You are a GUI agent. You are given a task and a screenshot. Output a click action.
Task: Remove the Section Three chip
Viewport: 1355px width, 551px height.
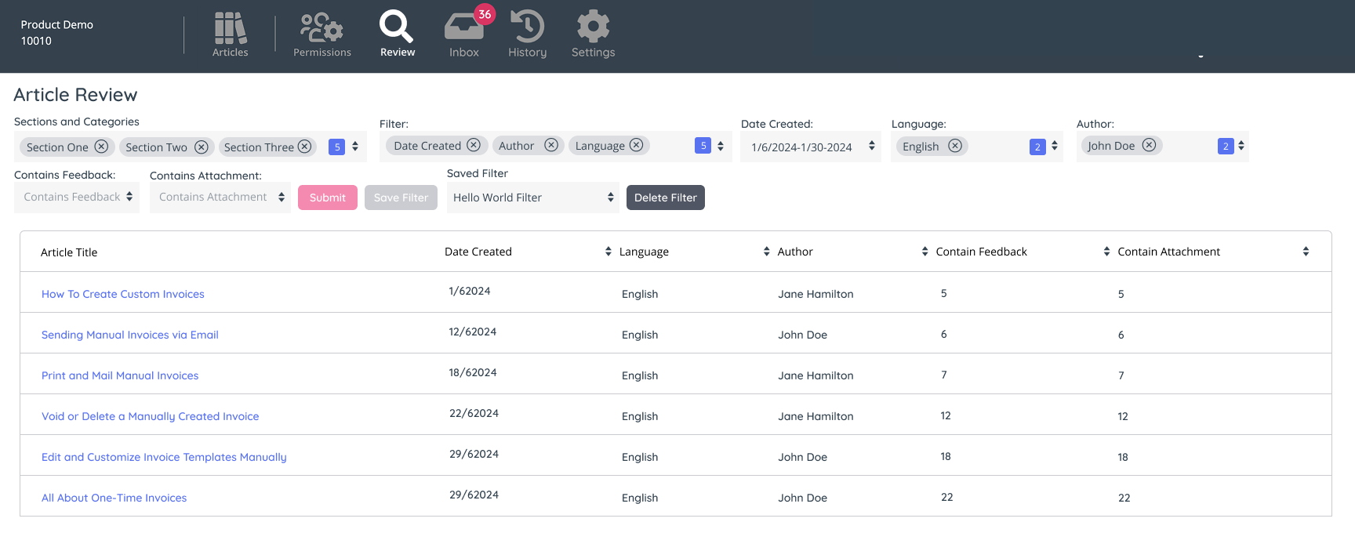click(304, 147)
